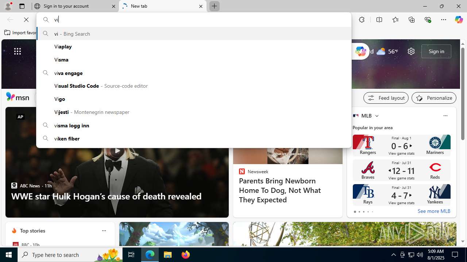Open Rangers vs Mariners game stats
The height and width of the screenshot is (262, 467).
[401, 145]
